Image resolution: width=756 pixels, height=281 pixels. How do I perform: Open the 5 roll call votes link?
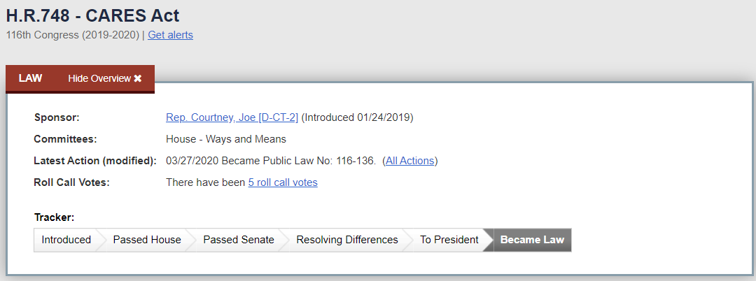coord(283,182)
